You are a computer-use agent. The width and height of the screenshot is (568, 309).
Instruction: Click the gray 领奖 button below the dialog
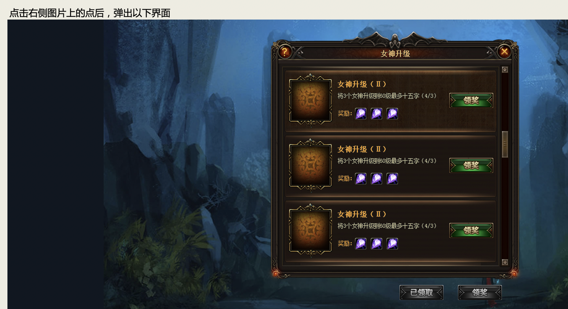point(480,292)
